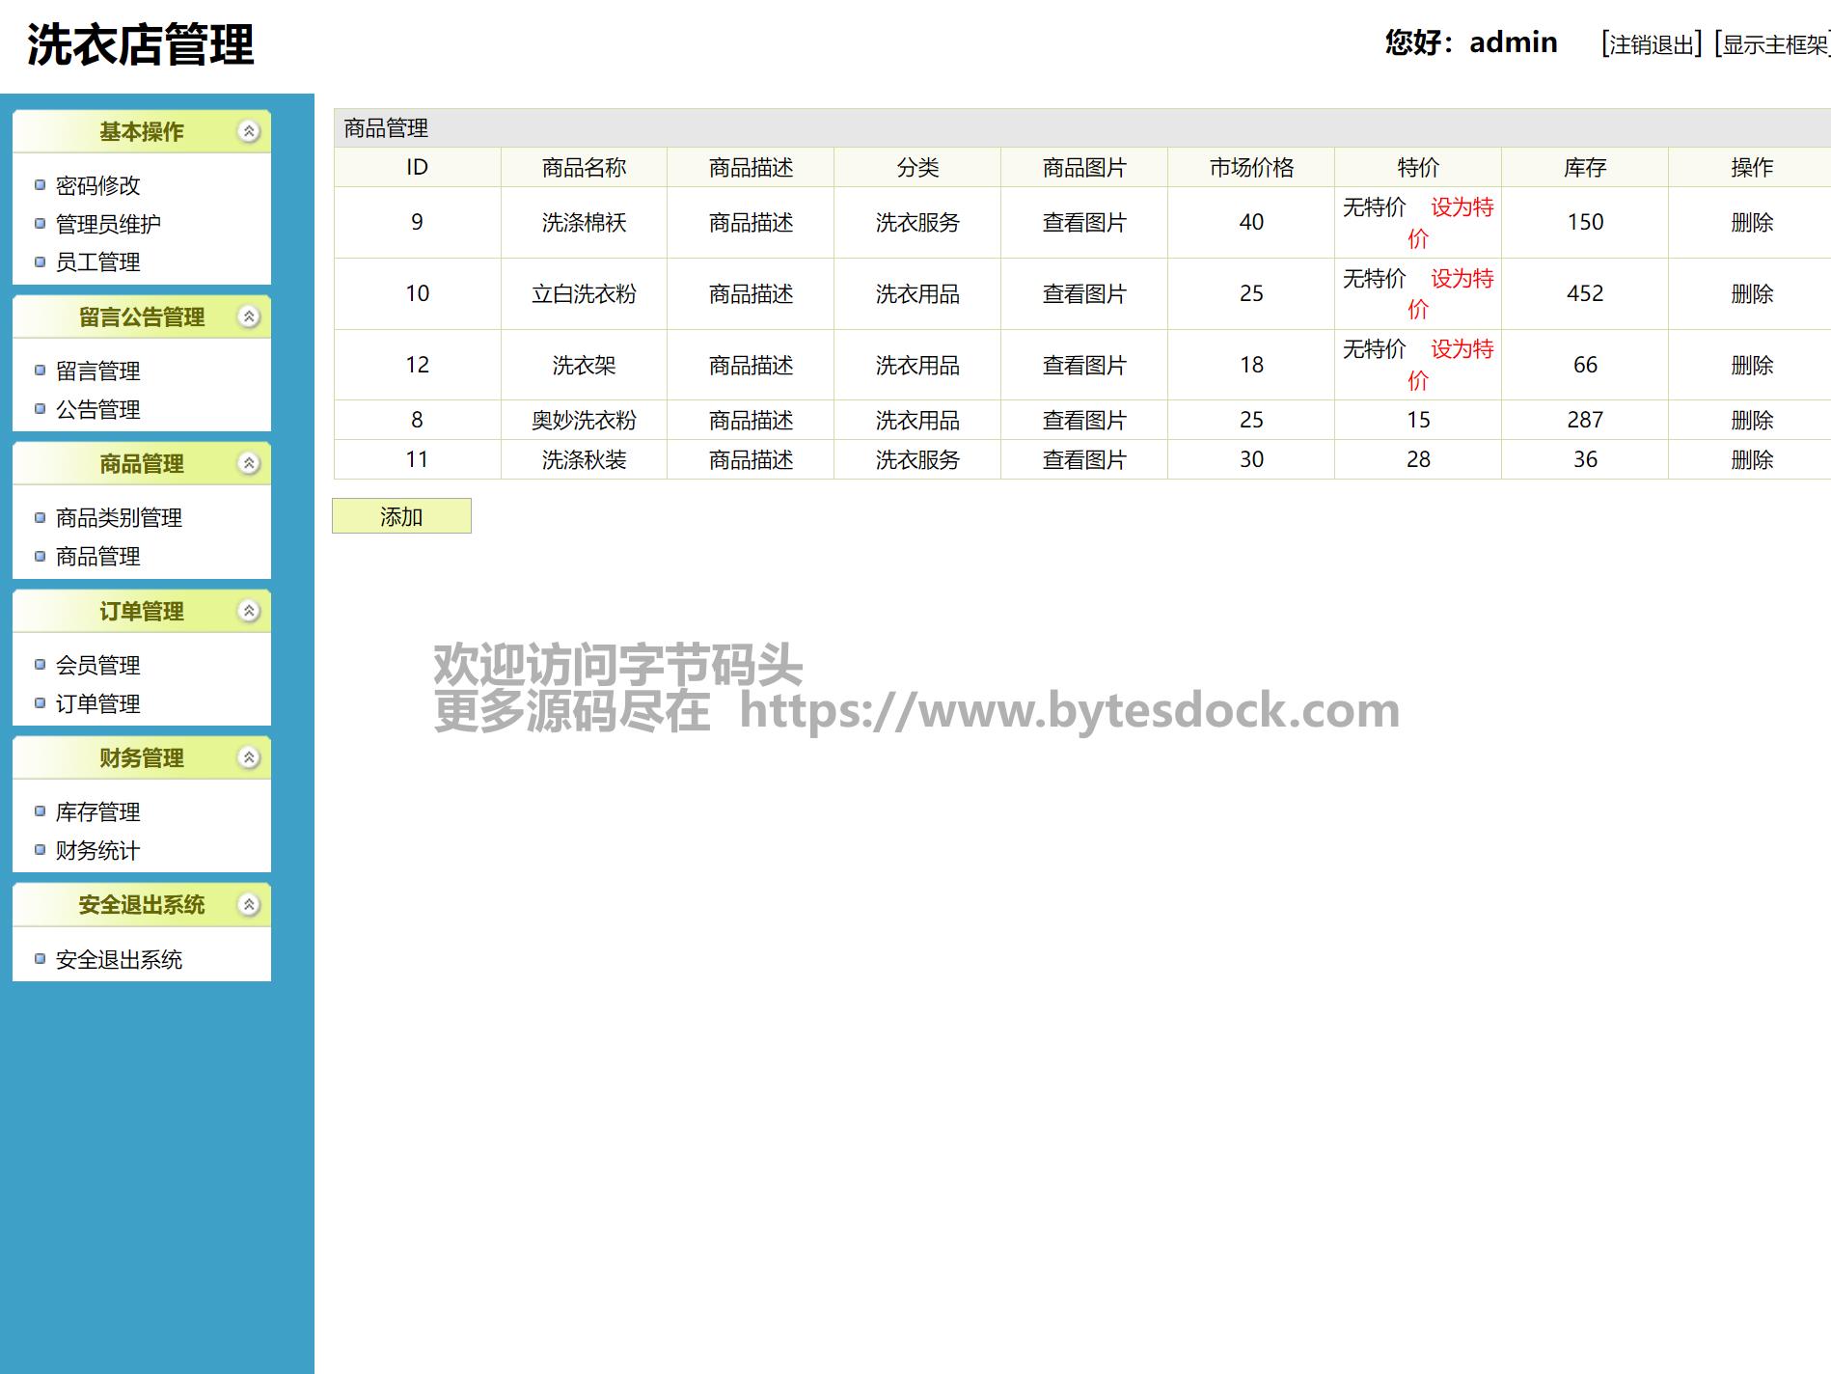The image size is (1831, 1374).
Task: Open 商品描述 for 洗衣架
Action: [x=751, y=366]
